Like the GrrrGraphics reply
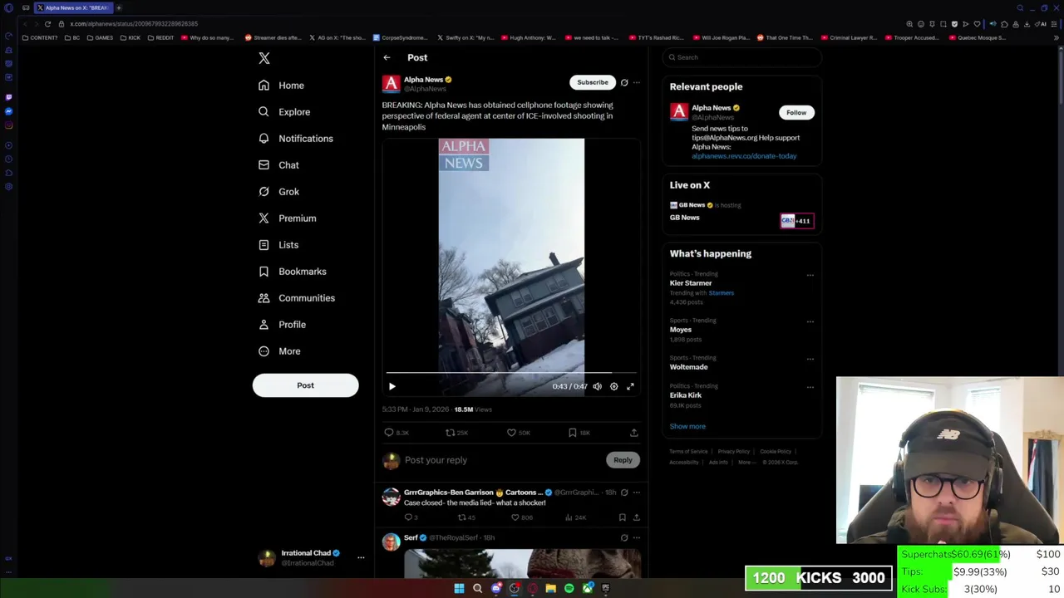Screen dimensions: 1064x598 523,517
